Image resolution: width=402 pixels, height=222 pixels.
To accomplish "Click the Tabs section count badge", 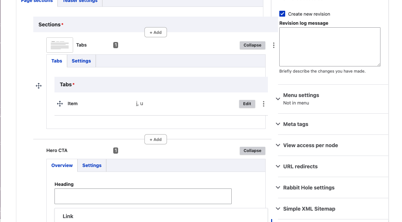I will (x=116, y=45).
